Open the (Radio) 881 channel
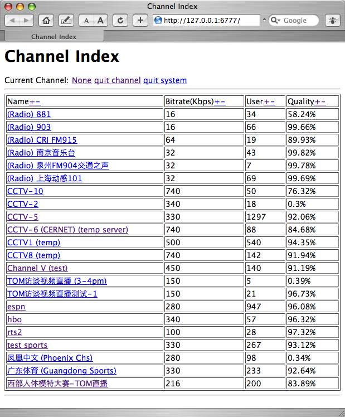The image size is (345, 417). tap(29, 114)
